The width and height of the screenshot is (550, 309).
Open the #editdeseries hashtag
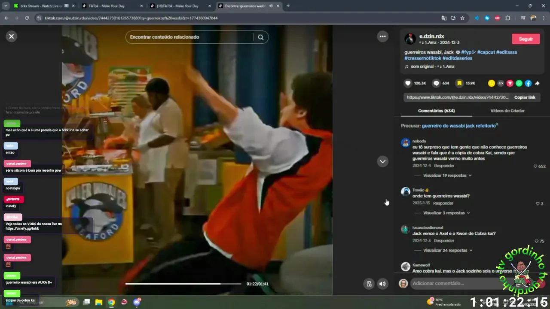pyautogui.click(x=457, y=58)
